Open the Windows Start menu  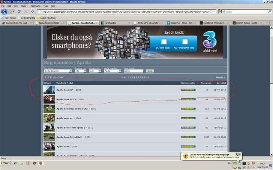pos(6,163)
